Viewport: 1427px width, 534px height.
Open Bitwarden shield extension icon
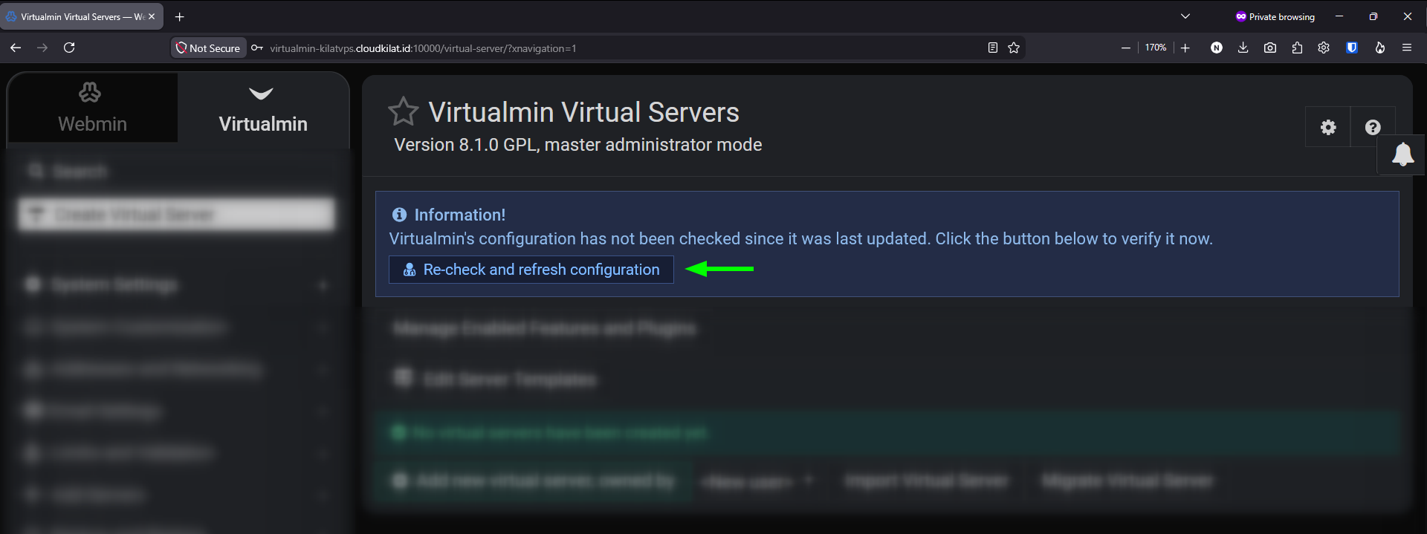click(1352, 48)
